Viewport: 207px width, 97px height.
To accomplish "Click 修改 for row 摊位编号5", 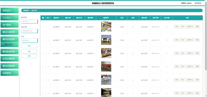I will (x=183, y=67).
